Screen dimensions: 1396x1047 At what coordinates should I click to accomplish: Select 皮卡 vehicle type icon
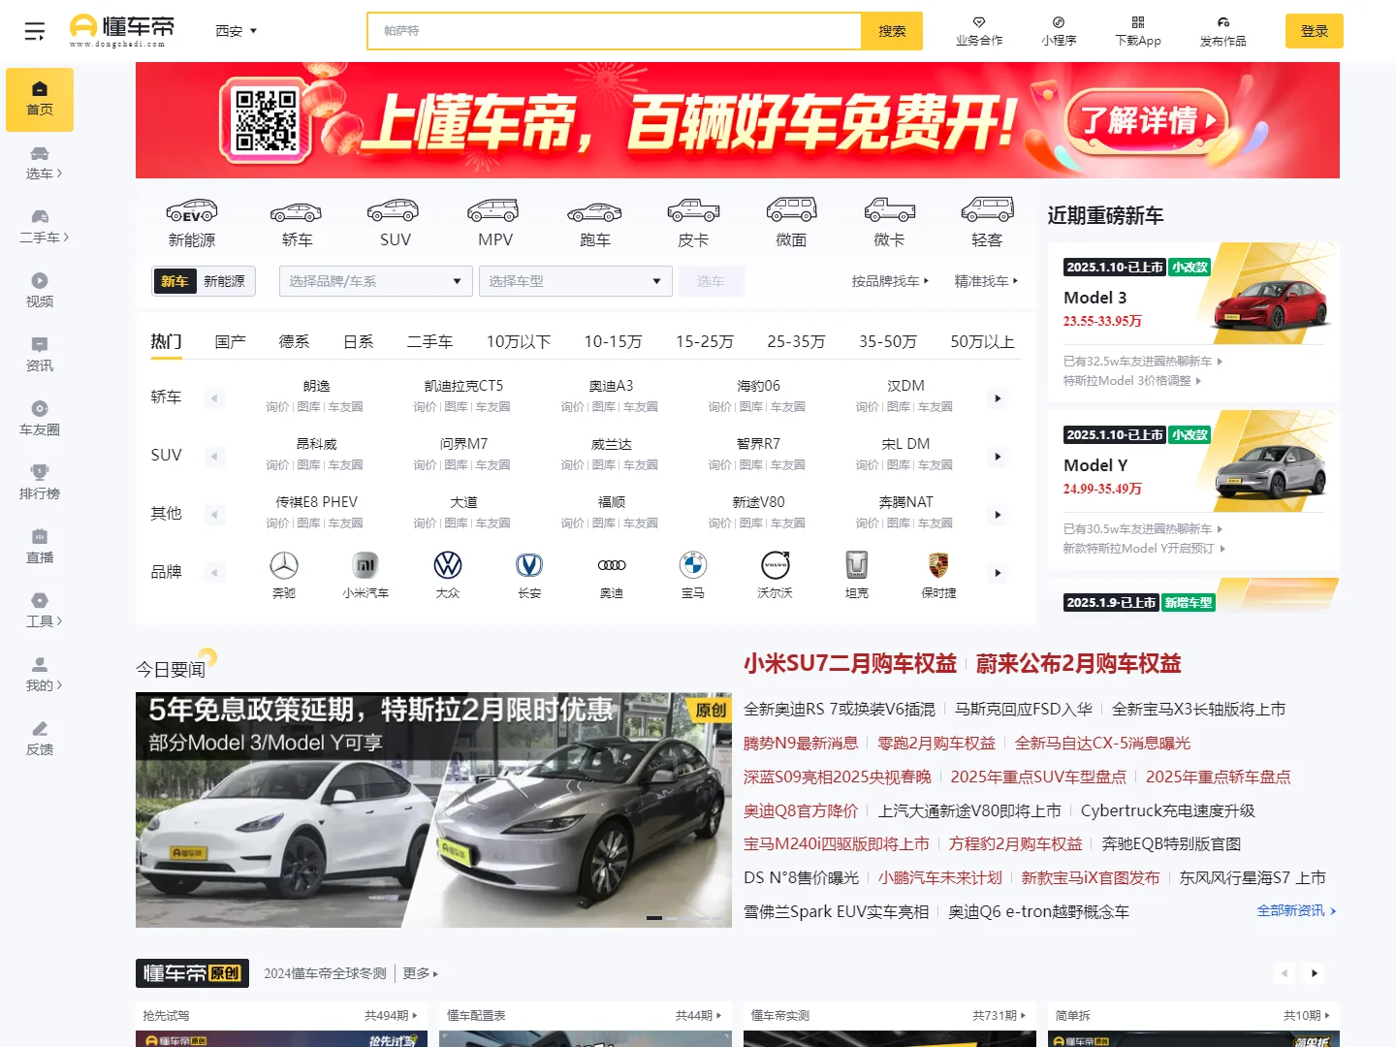(693, 223)
